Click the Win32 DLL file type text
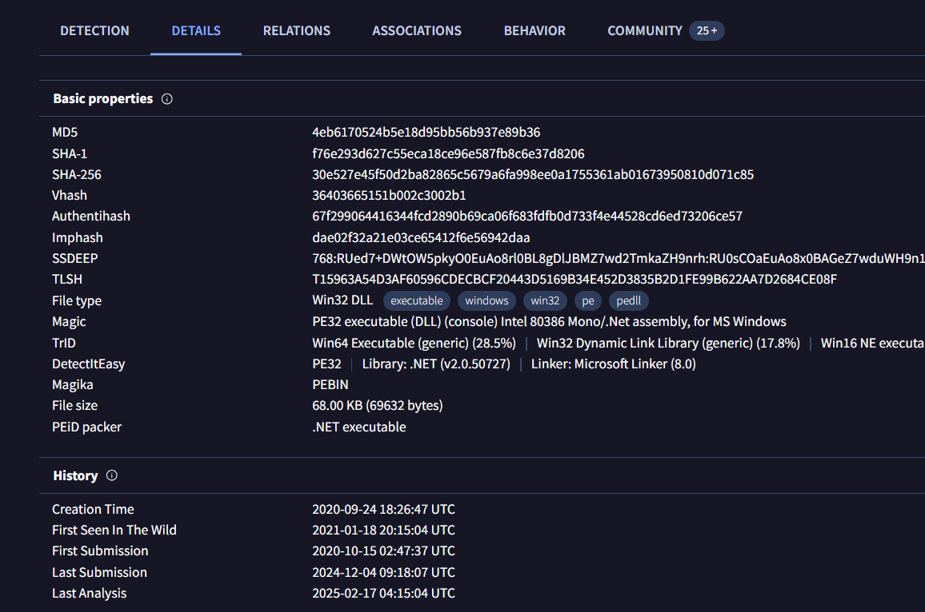The image size is (925, 612). (x=342, y=300)
